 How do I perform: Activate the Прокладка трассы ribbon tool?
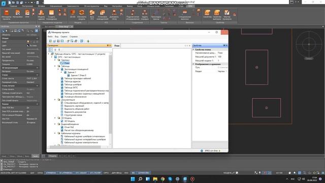pos(156,15)
